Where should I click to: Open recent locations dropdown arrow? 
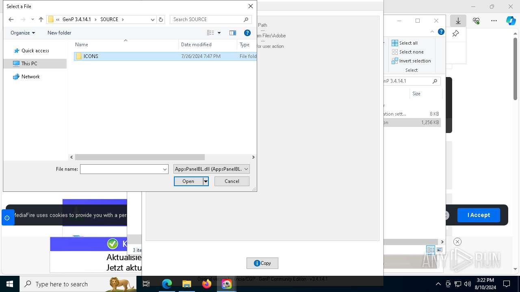[x=32, y=19]
